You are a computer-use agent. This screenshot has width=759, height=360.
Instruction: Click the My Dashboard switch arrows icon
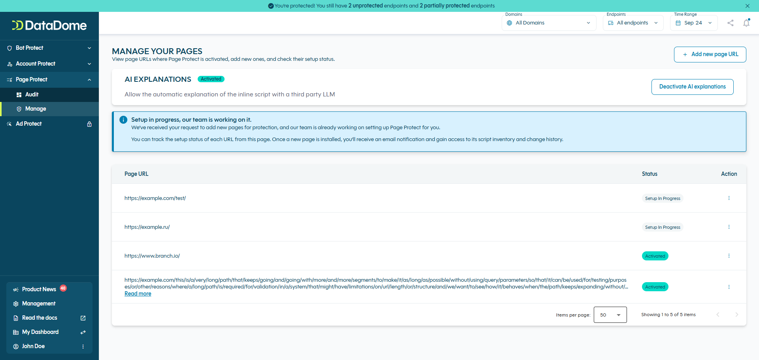click(x=83, y=332)
